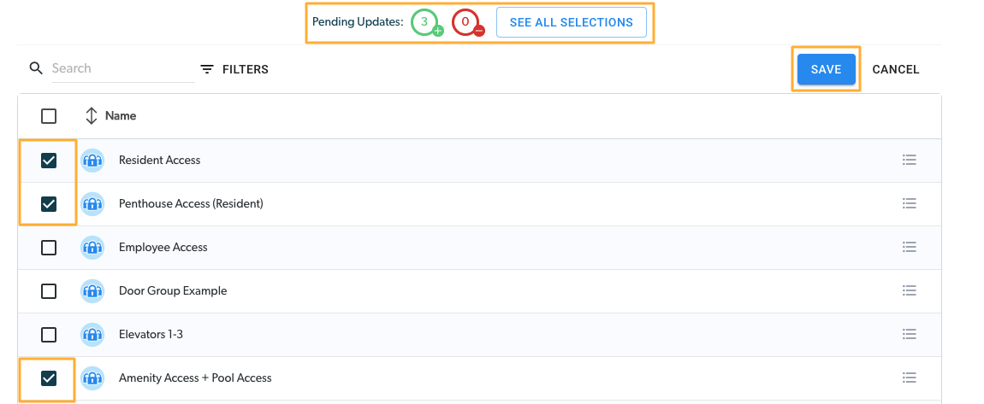Uncheck the Resident Access checkbox

(x=48, y=161)
